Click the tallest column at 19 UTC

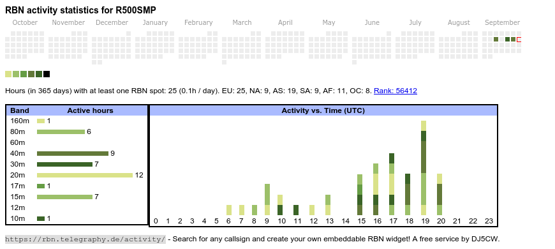tap(424, 168)
